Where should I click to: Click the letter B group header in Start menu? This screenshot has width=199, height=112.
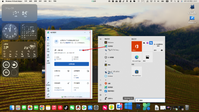pyautogui.click(x=106, y=61)
